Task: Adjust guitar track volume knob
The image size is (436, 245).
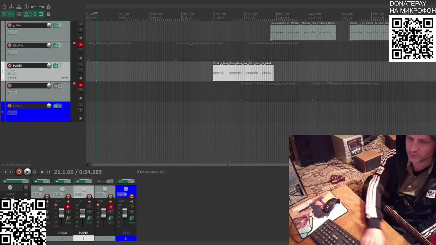Action: coord(49,25)
